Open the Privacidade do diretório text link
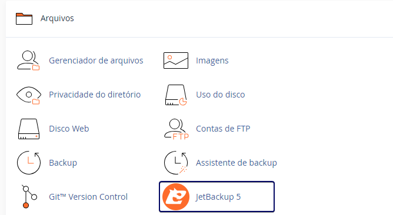 95,95
